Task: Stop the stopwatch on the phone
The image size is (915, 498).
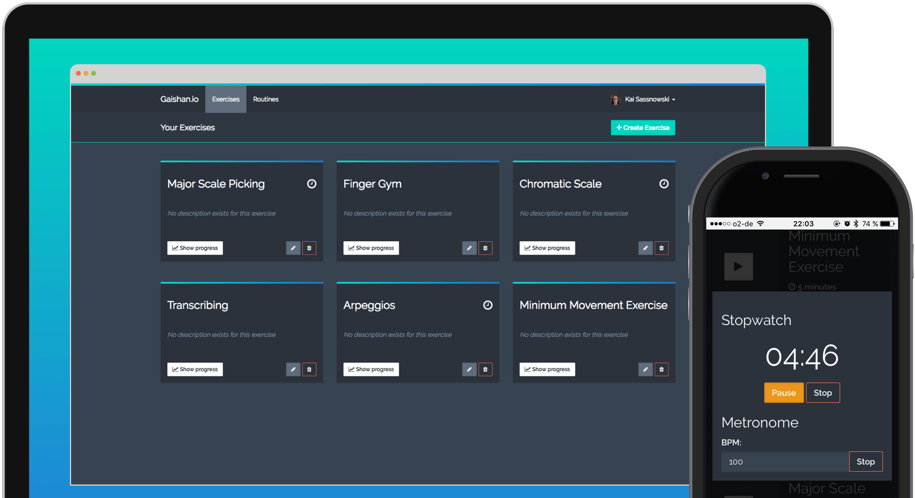Action: click(823, 393)
